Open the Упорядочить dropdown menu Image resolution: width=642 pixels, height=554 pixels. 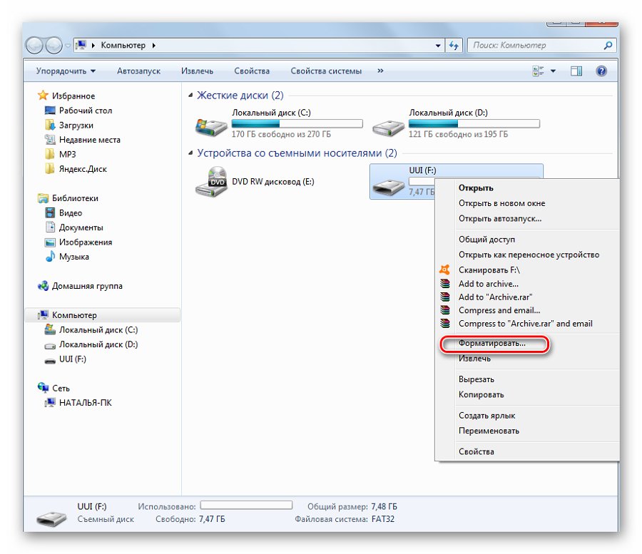click(x=66, y=71)
